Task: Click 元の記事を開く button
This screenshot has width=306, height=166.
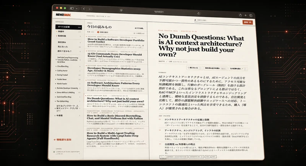Action: click(x=238, y=69)
